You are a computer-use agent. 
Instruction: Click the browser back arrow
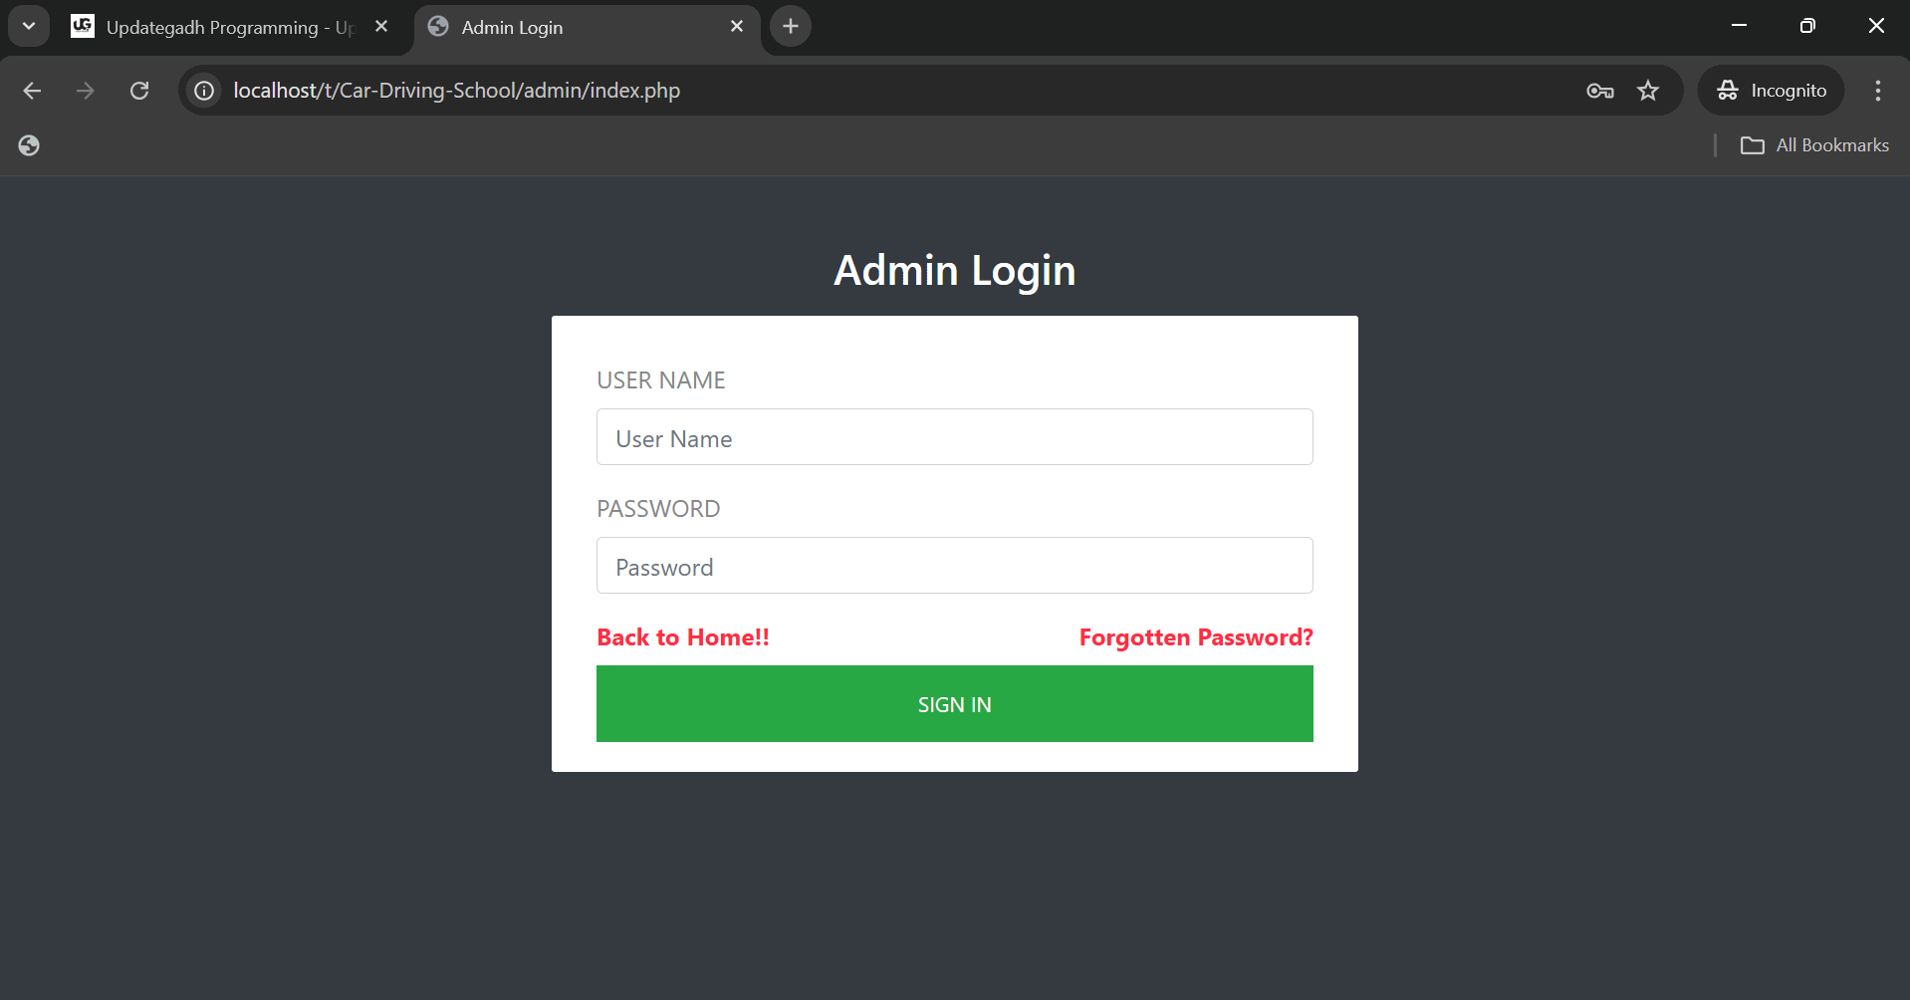pyautogui.click(x=32, y=91)
